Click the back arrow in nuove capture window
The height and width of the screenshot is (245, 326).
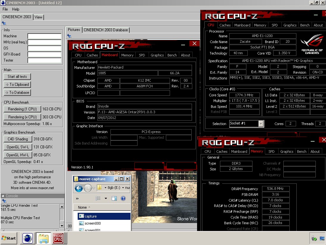pyautogui.click(x=79, y=188)
